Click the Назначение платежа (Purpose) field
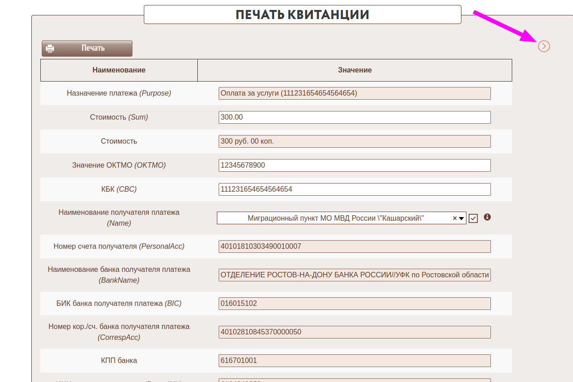The image size is (573, 382). [354, 93]
